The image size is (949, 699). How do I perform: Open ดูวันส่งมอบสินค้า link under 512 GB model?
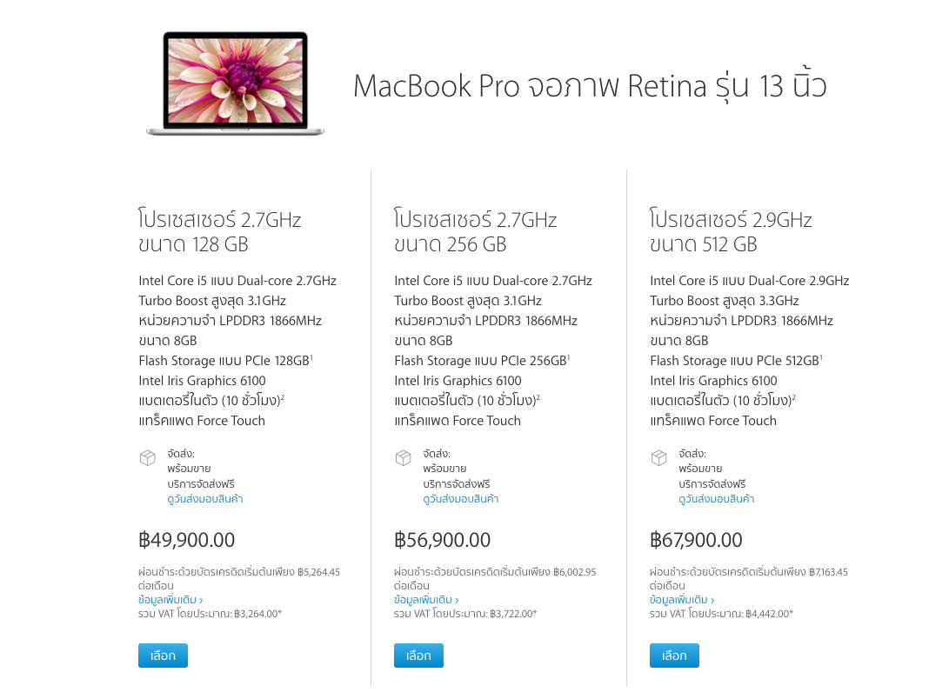point(717,499)
